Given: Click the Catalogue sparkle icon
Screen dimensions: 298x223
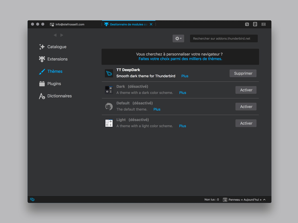Looking at the screenshot, I should 42,47.
